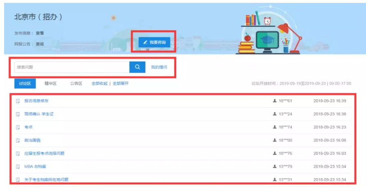The width and height of the screenshot is (366, 191).
Task: Collapse all posts with 全部收起
Action: point(99,83)
